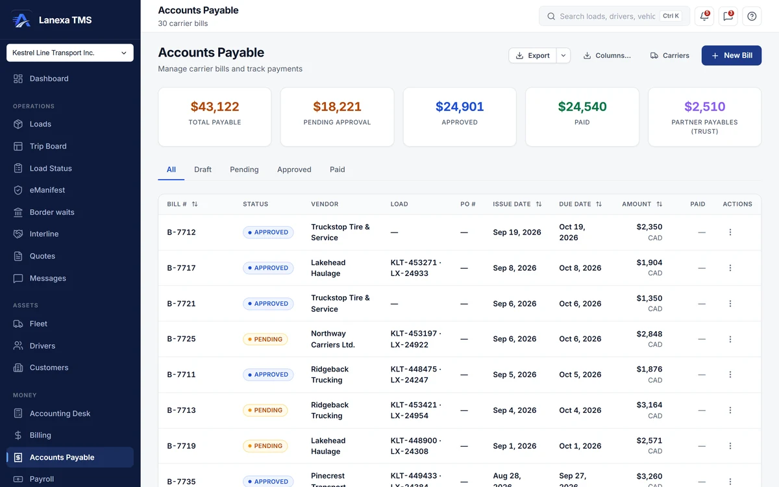Open Billing in sidebar
Image resolution: width=779 pixels, height=487 pixels.
pos(70,435)
